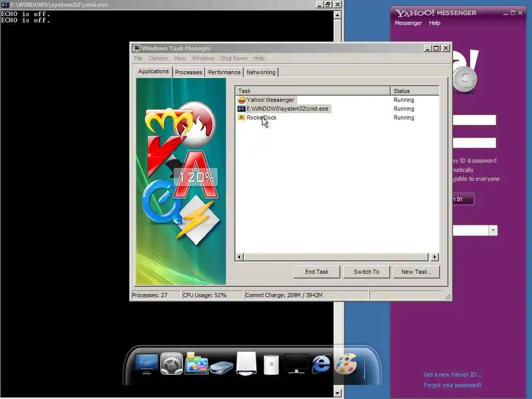Open System Preferences gear icon in dock
Viewport: 532px width, 399px height.
pyautogui.click(x=171, y=363)
